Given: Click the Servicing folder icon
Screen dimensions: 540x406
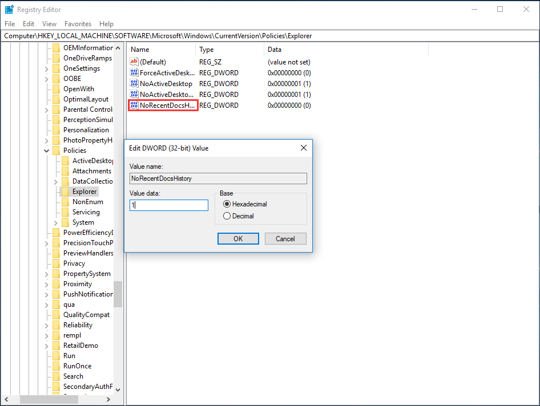Looking at the screenshot, I should (x=65, y=212).
